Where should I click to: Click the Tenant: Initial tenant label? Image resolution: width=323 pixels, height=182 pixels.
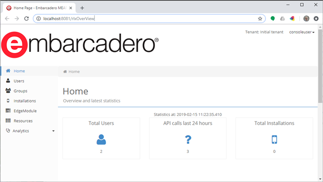(264, 32)
